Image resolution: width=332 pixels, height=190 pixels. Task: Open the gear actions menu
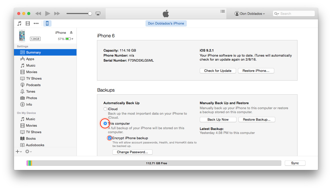(x=28, y=151)
